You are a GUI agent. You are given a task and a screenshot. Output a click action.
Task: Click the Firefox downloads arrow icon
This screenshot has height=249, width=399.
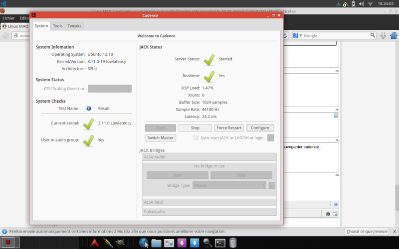[x=383, y=35]
